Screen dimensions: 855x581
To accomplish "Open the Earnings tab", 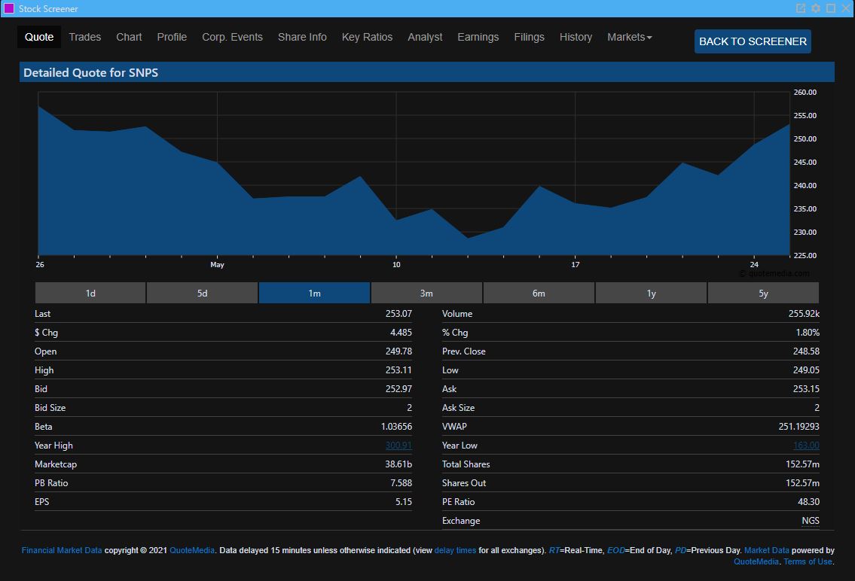I will click(x=478, y=36).
